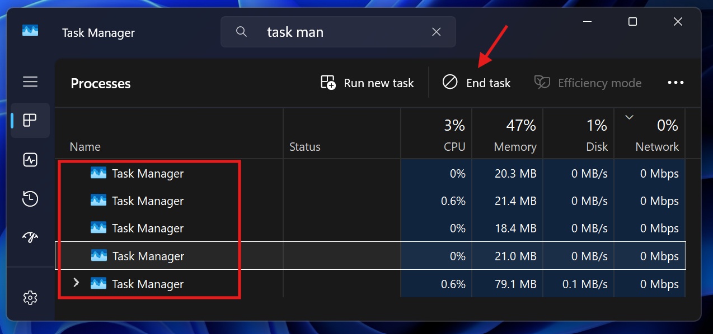713x334 pixels.
Task: Click the Efficiency mode toolbar item
Action: (x=589, y=82)
